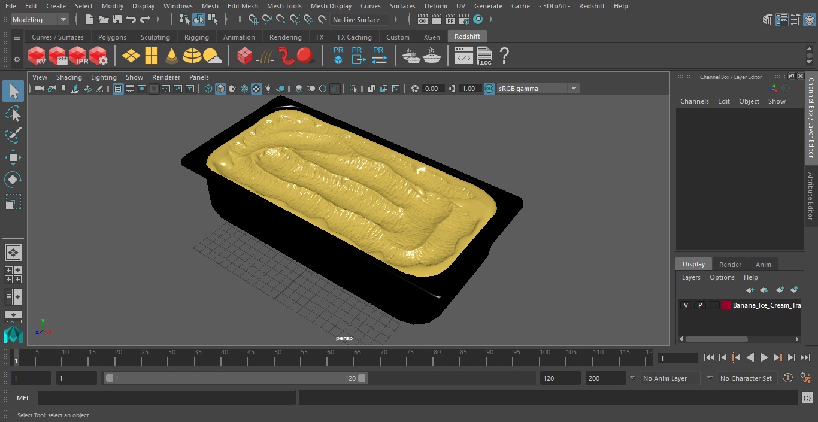
Task: Create Redshift spot light cone icon
Action: [172, 56]
